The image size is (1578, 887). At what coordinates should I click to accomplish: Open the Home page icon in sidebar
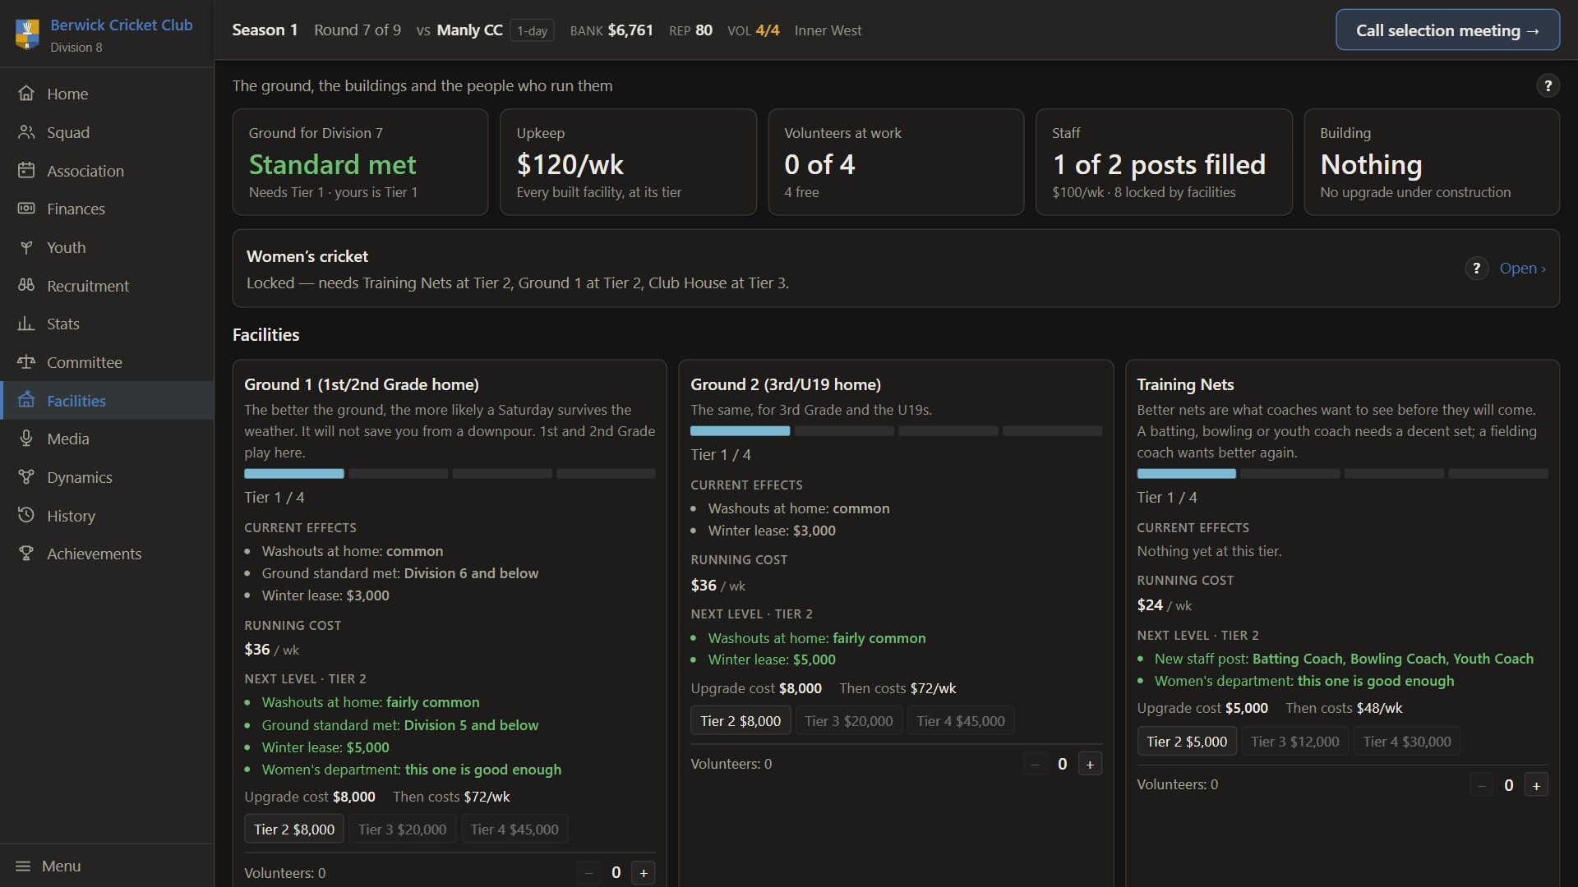point(26,94)
